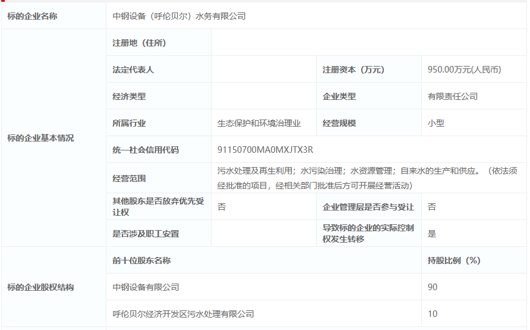Select the shareholding value 10
The height and width of the screenshot is (330, 530).
tap(433, 314)
